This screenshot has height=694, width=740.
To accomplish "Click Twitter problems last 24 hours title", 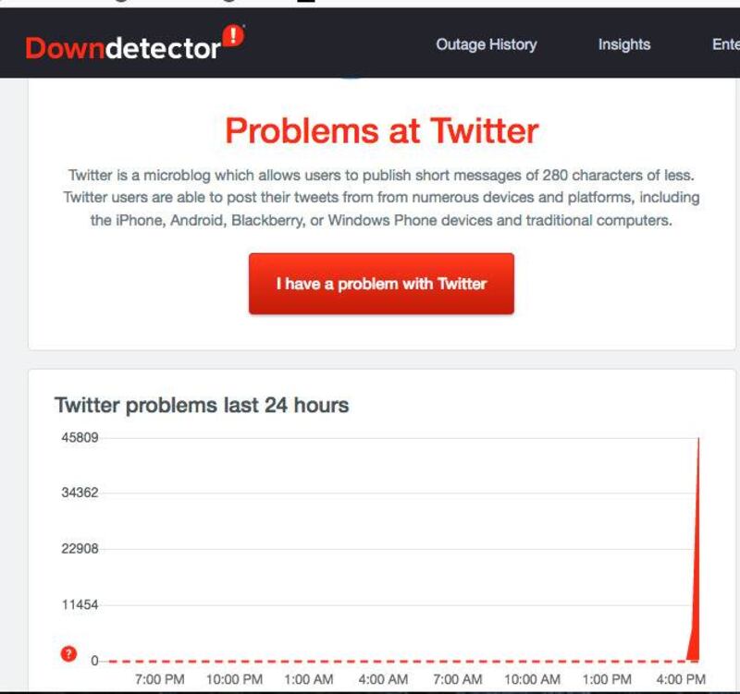I will [x=202, y=405].
